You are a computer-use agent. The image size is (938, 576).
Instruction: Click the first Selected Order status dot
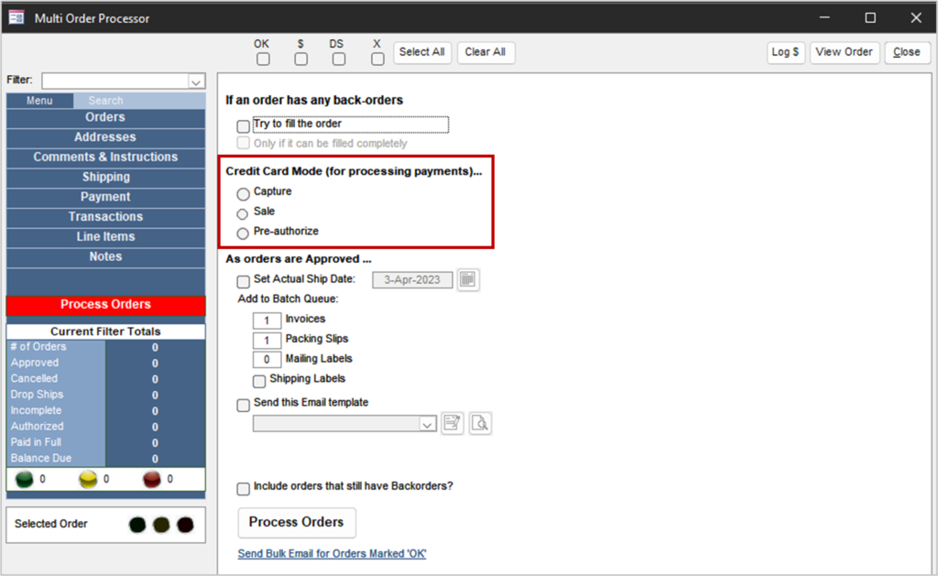(136, 525)
